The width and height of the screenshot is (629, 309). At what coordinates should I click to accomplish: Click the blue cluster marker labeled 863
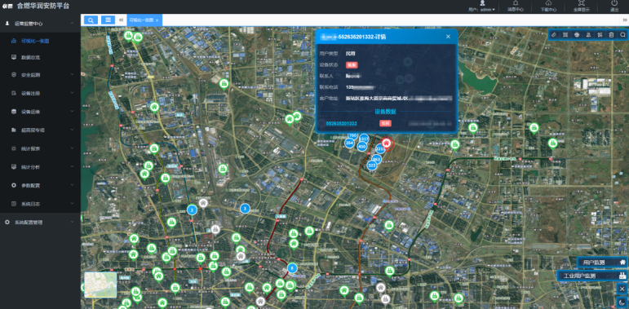376,160
